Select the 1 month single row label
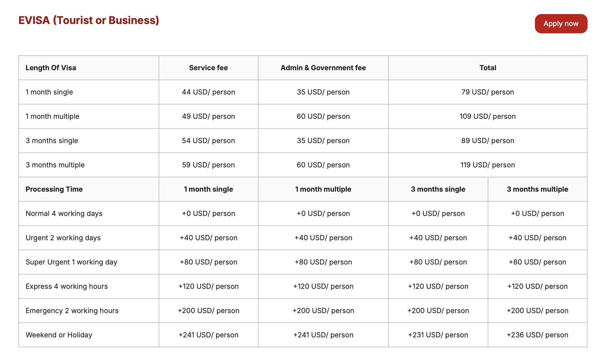This screenshot has width=606, height=364. click(49, 92)
